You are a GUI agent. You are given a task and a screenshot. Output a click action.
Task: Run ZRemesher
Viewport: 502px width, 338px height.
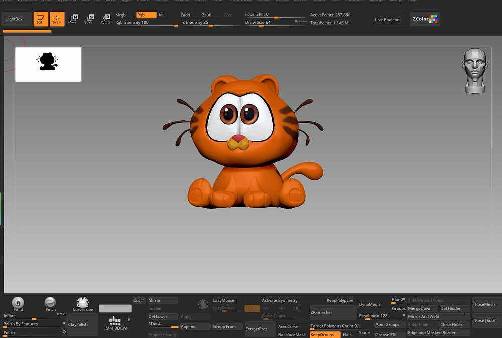[x=333, y=312]
